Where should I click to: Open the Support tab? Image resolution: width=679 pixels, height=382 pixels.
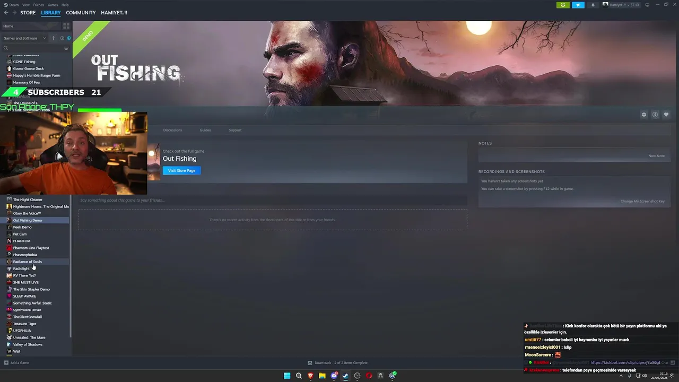pyautogui.click(x=235, y=130)
